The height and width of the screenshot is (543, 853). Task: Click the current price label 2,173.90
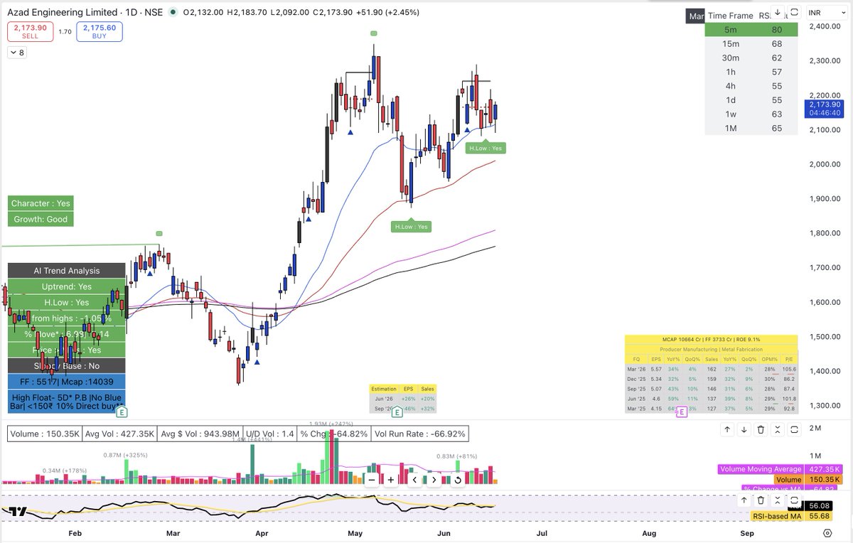click(x=823, y=104)
